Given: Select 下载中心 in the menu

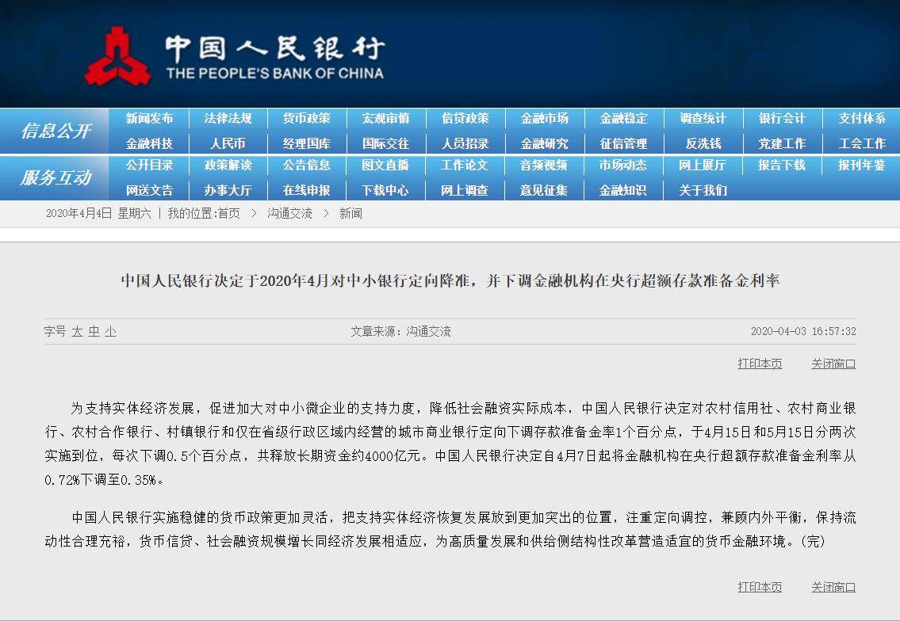Looking at the screenshot, I should (385, 190).
